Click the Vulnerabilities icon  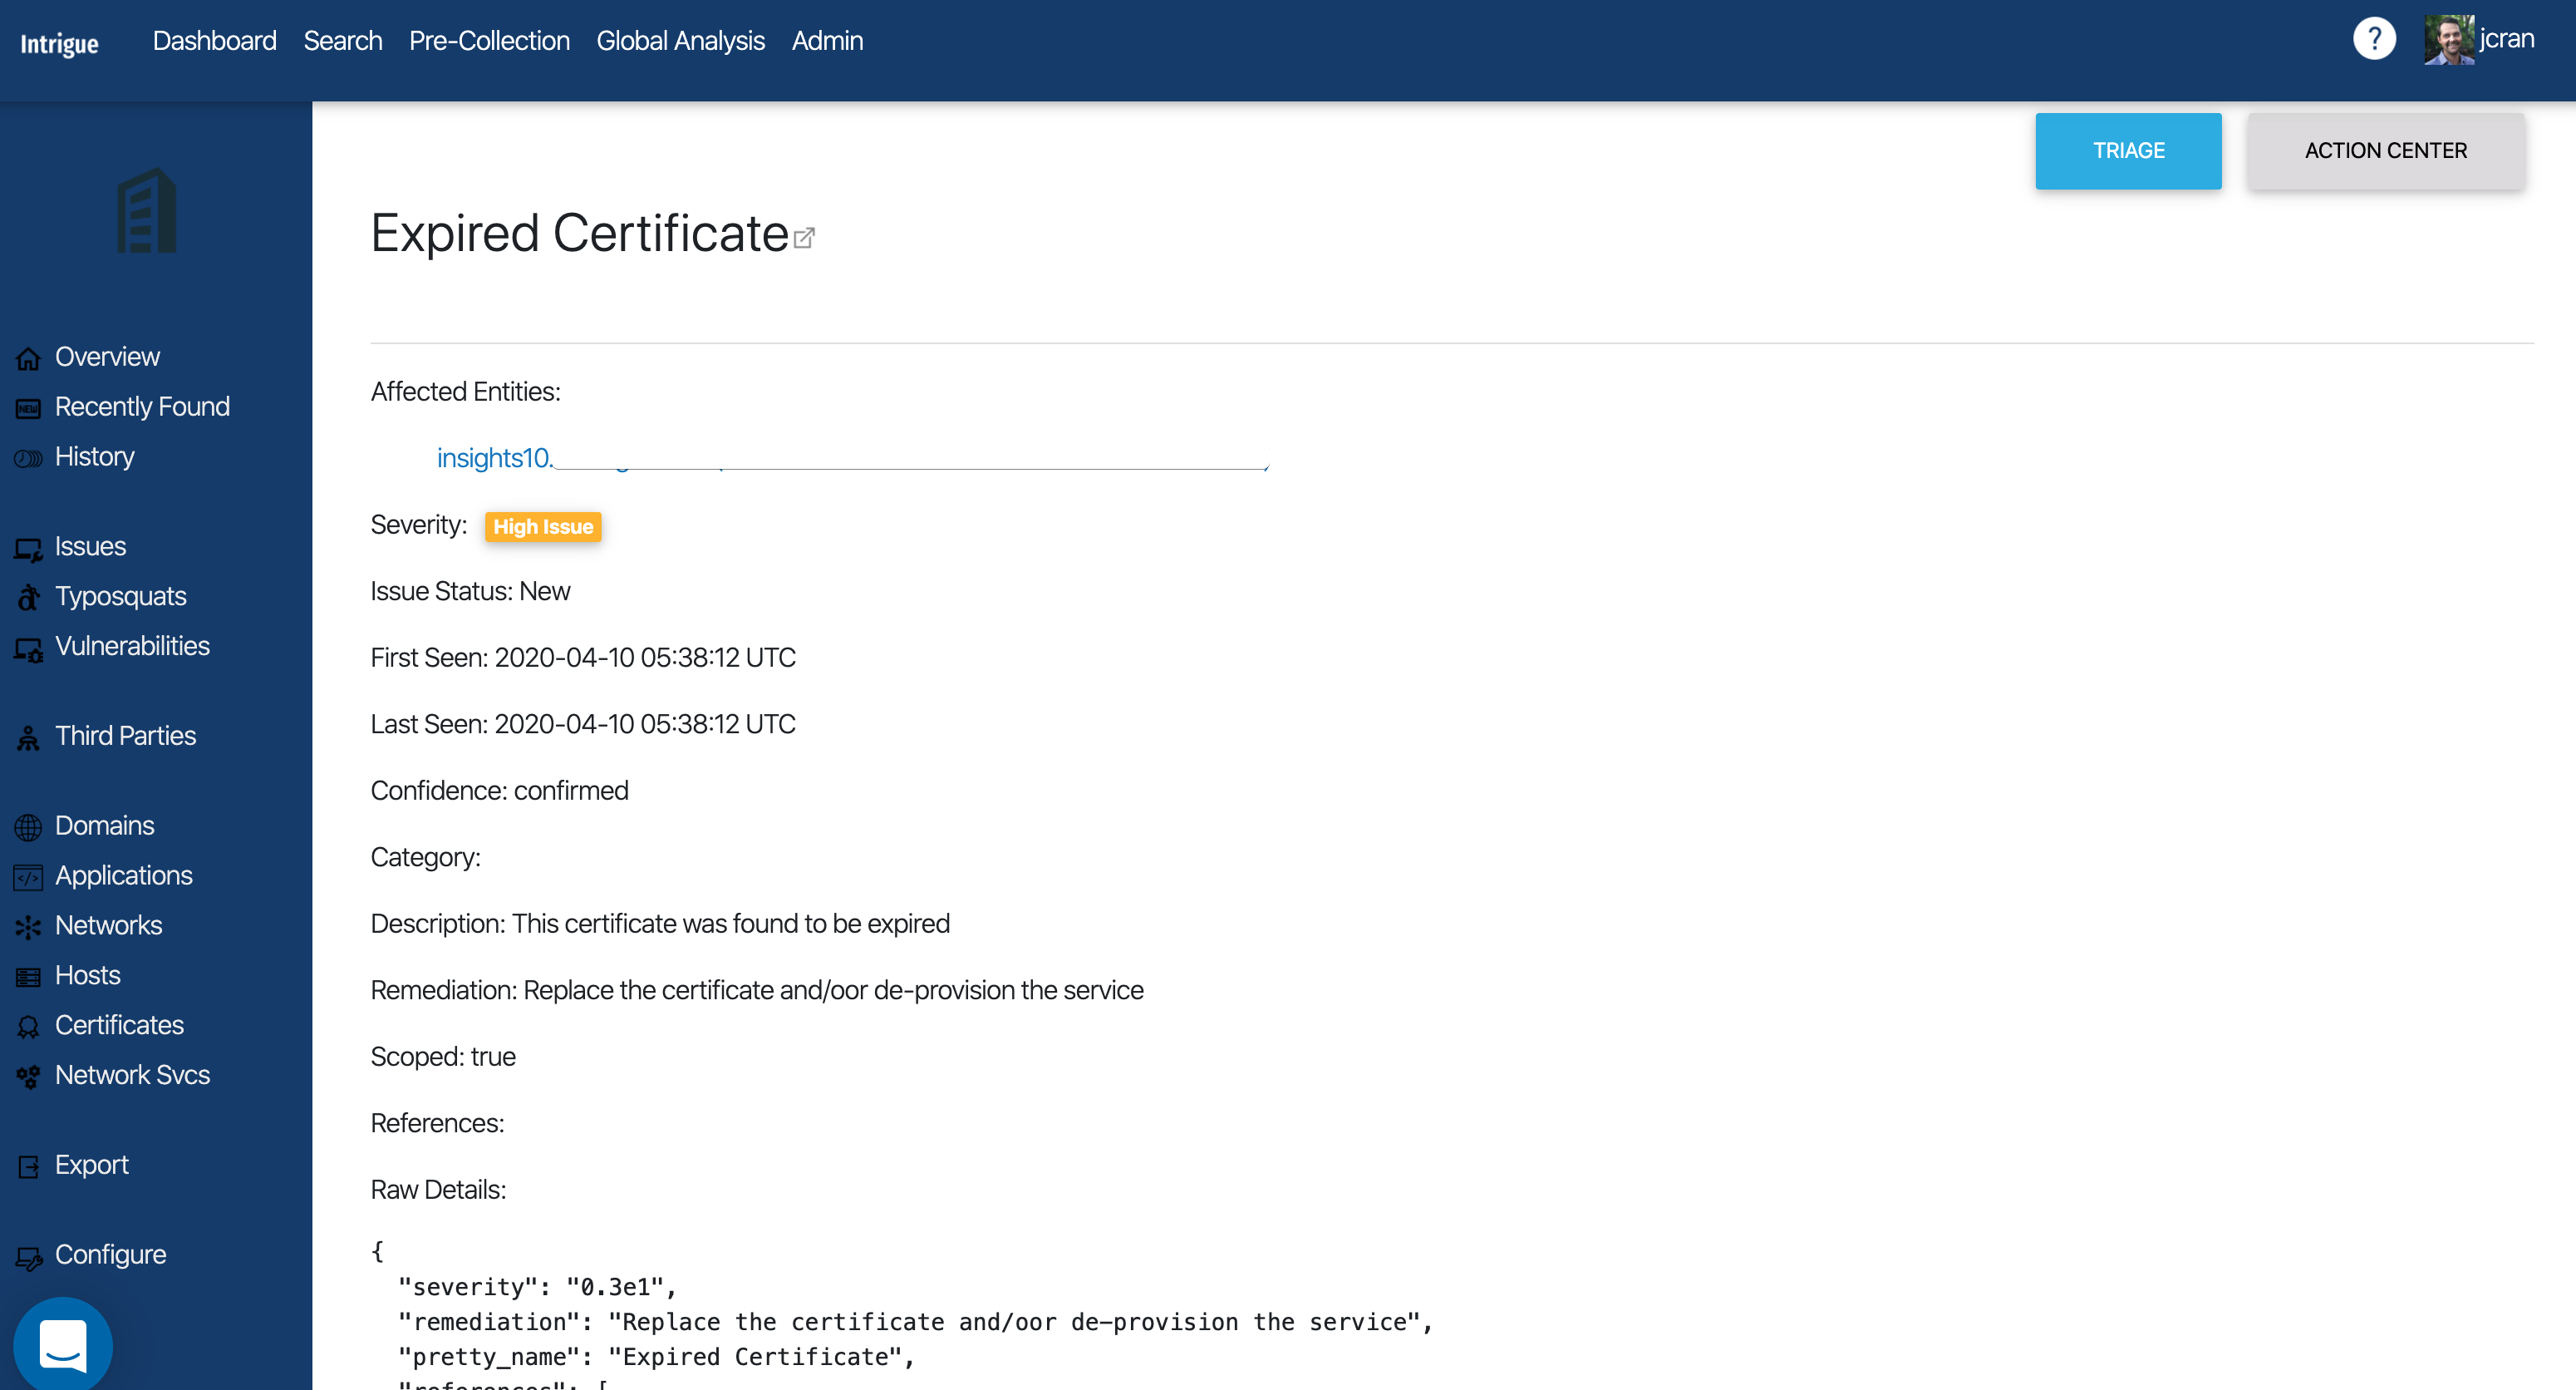click(x=28, y=648)
